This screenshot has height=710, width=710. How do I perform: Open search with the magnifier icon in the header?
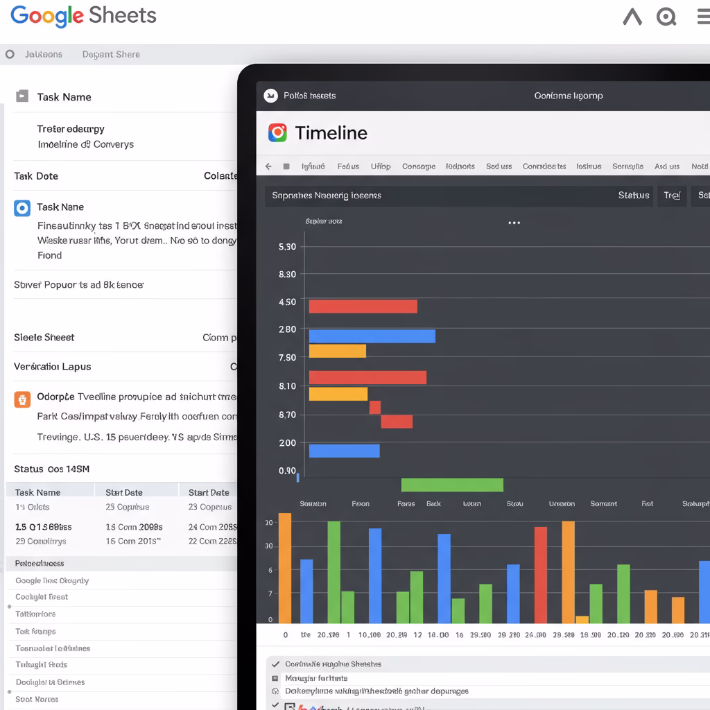coord(666,17)
